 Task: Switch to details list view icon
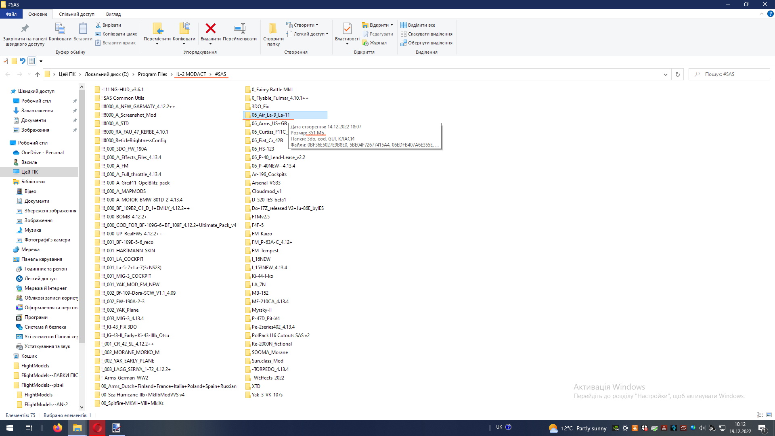(760, 415)
